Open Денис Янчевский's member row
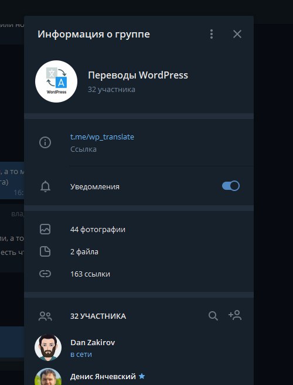293x385 pixels. coord(139,374)
